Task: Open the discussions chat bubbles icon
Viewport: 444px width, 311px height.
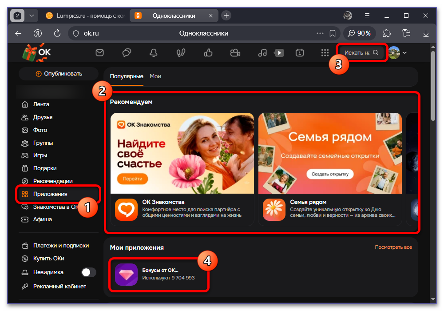Action: coord(127,53)
